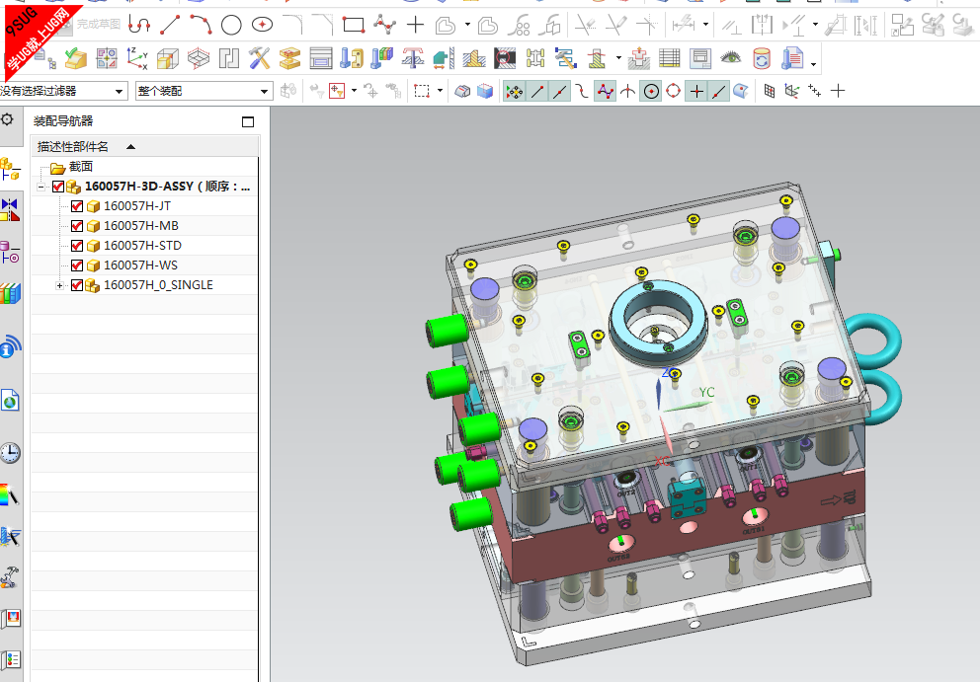
Task: Open the Mold Base Library icon
Action: pos(321,58)
